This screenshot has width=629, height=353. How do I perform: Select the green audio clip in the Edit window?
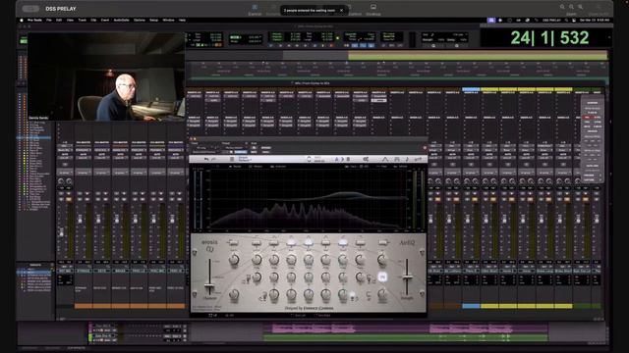coord(405,338)
